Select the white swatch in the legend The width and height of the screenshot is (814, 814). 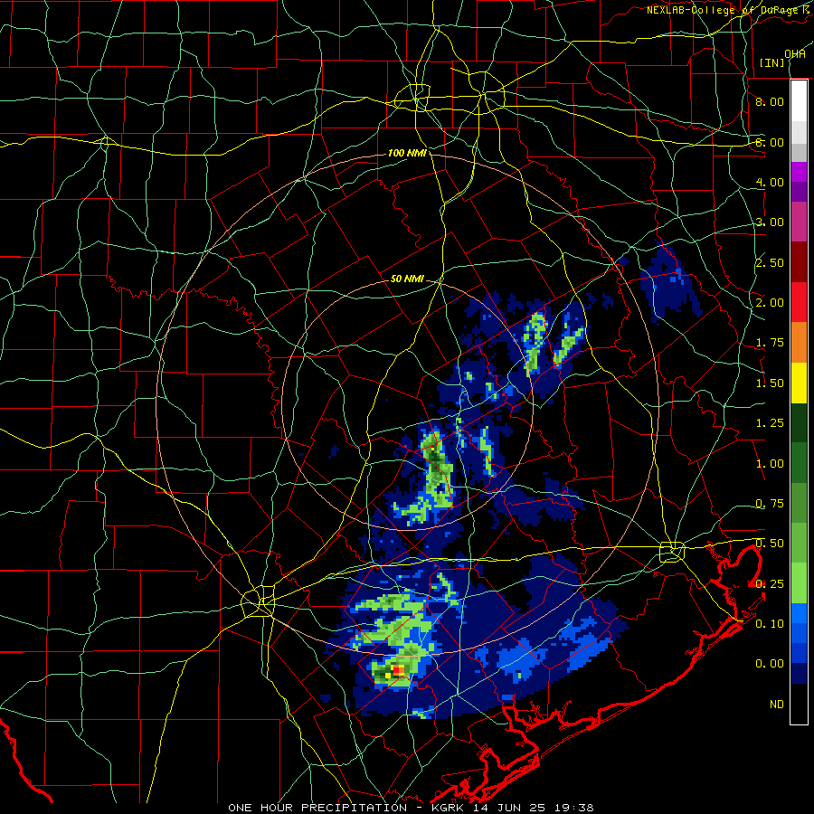[x=799, y=101]
